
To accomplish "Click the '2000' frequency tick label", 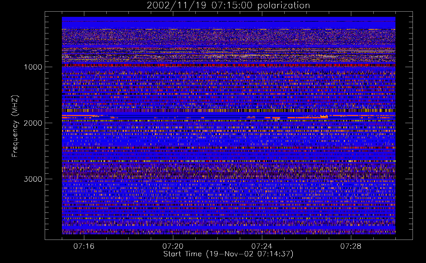I will click(x=33, y=123).
